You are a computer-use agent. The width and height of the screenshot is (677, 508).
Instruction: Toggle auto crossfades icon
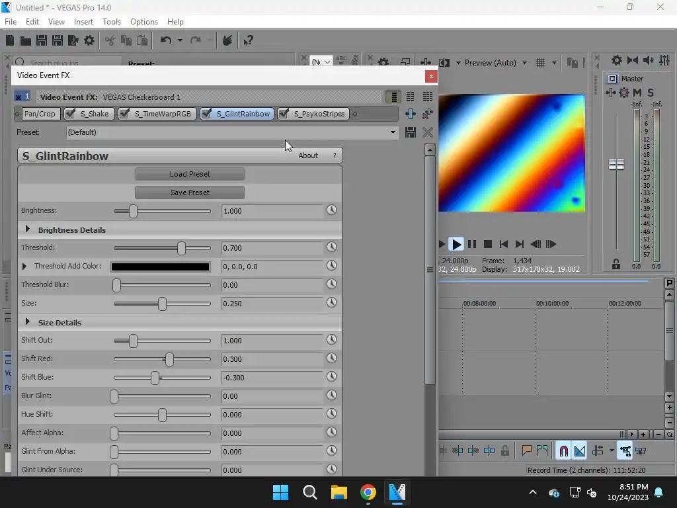click(x=579, y=451)
